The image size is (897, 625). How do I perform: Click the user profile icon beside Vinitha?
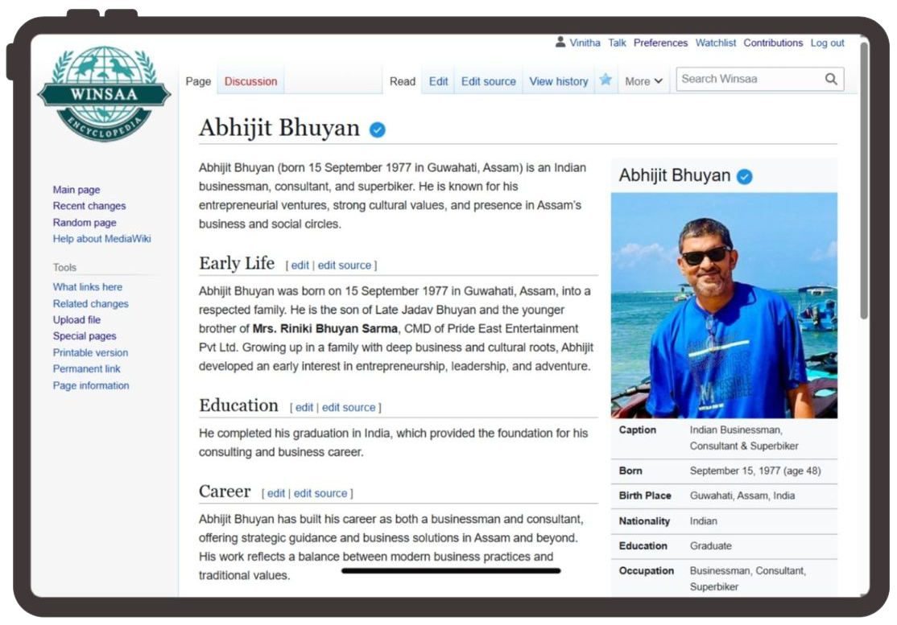tap(560, 43)
